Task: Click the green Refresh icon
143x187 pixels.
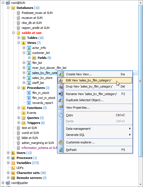Action: (61, 150)
